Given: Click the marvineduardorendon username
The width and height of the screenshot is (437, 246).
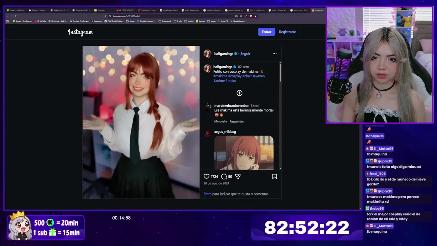Looking at the screenshot, I should (231, 106).
